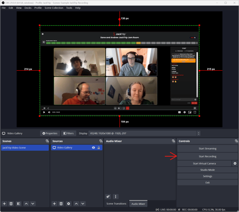The width and height of the screenshot is (239, 212).
Task: Click bottom-left video thumbnail orange hoodie man
Action: click(x=80, y=91)
